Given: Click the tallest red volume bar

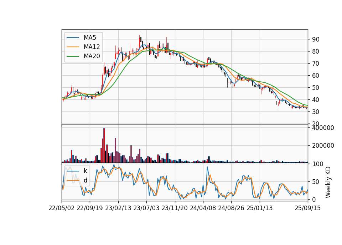Looking at the screenshot, I should (104, 146).
